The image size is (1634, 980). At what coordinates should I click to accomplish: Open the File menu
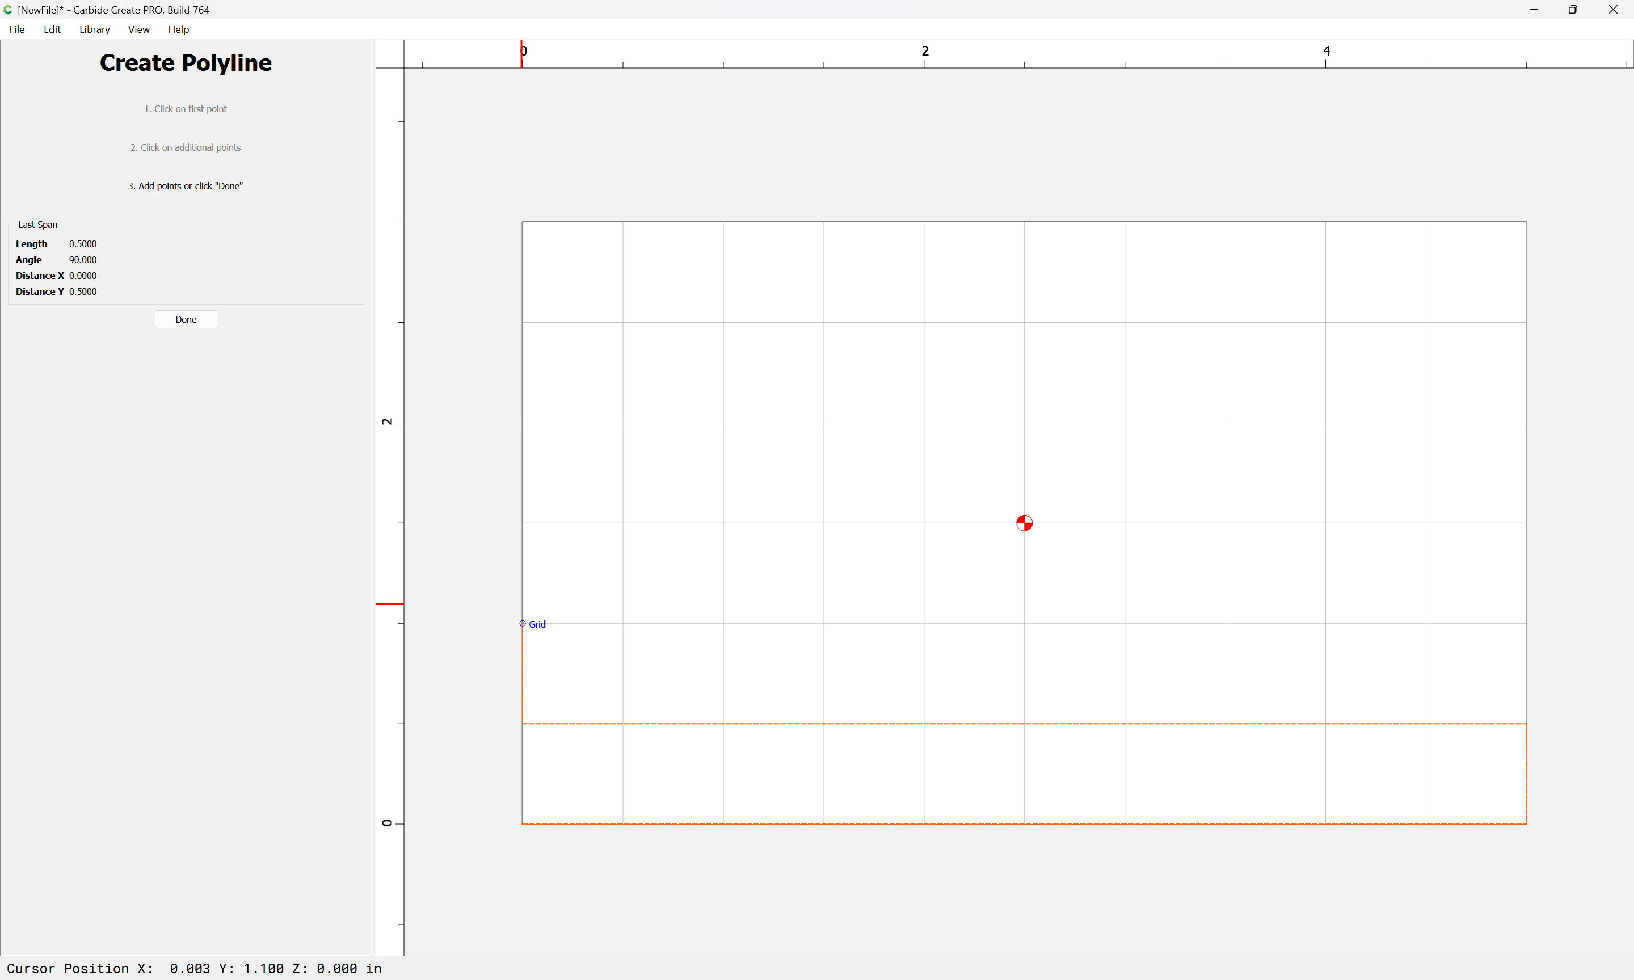click(x=17, y=29)
